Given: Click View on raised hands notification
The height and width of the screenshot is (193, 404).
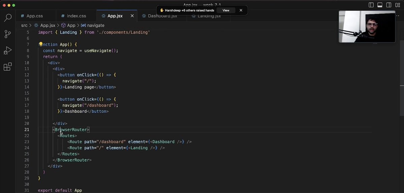Looking at the screenshot, I should tap(226, 10).
